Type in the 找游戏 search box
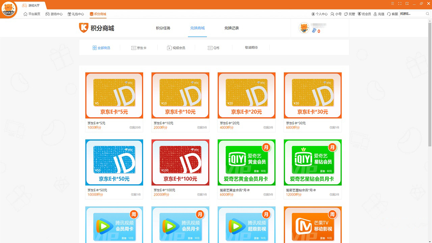The width and height of the screenshot is (432, 243). pos(411,14)
